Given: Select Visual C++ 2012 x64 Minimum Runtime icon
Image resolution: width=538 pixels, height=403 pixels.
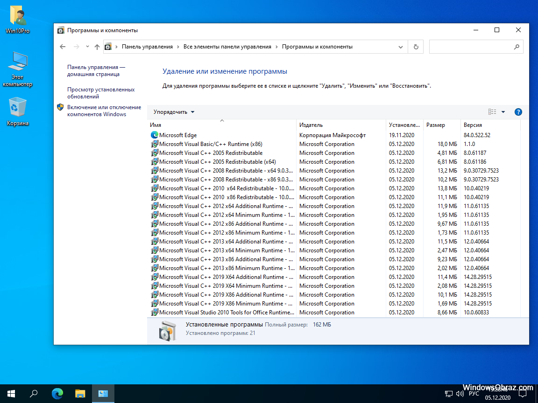Looking at the screenshot, I should click(155, 215).
